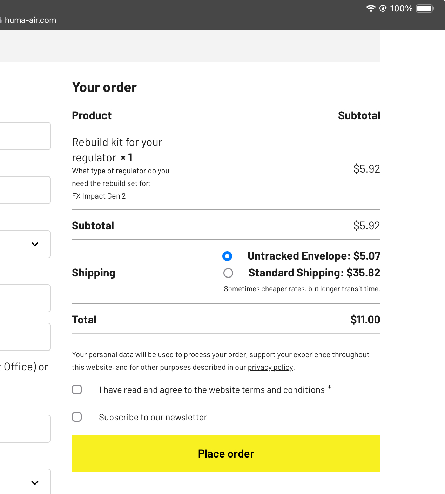Tap the rotation lock status icon
The height and width of the screenshot is (494, 445).
(383, 8)
